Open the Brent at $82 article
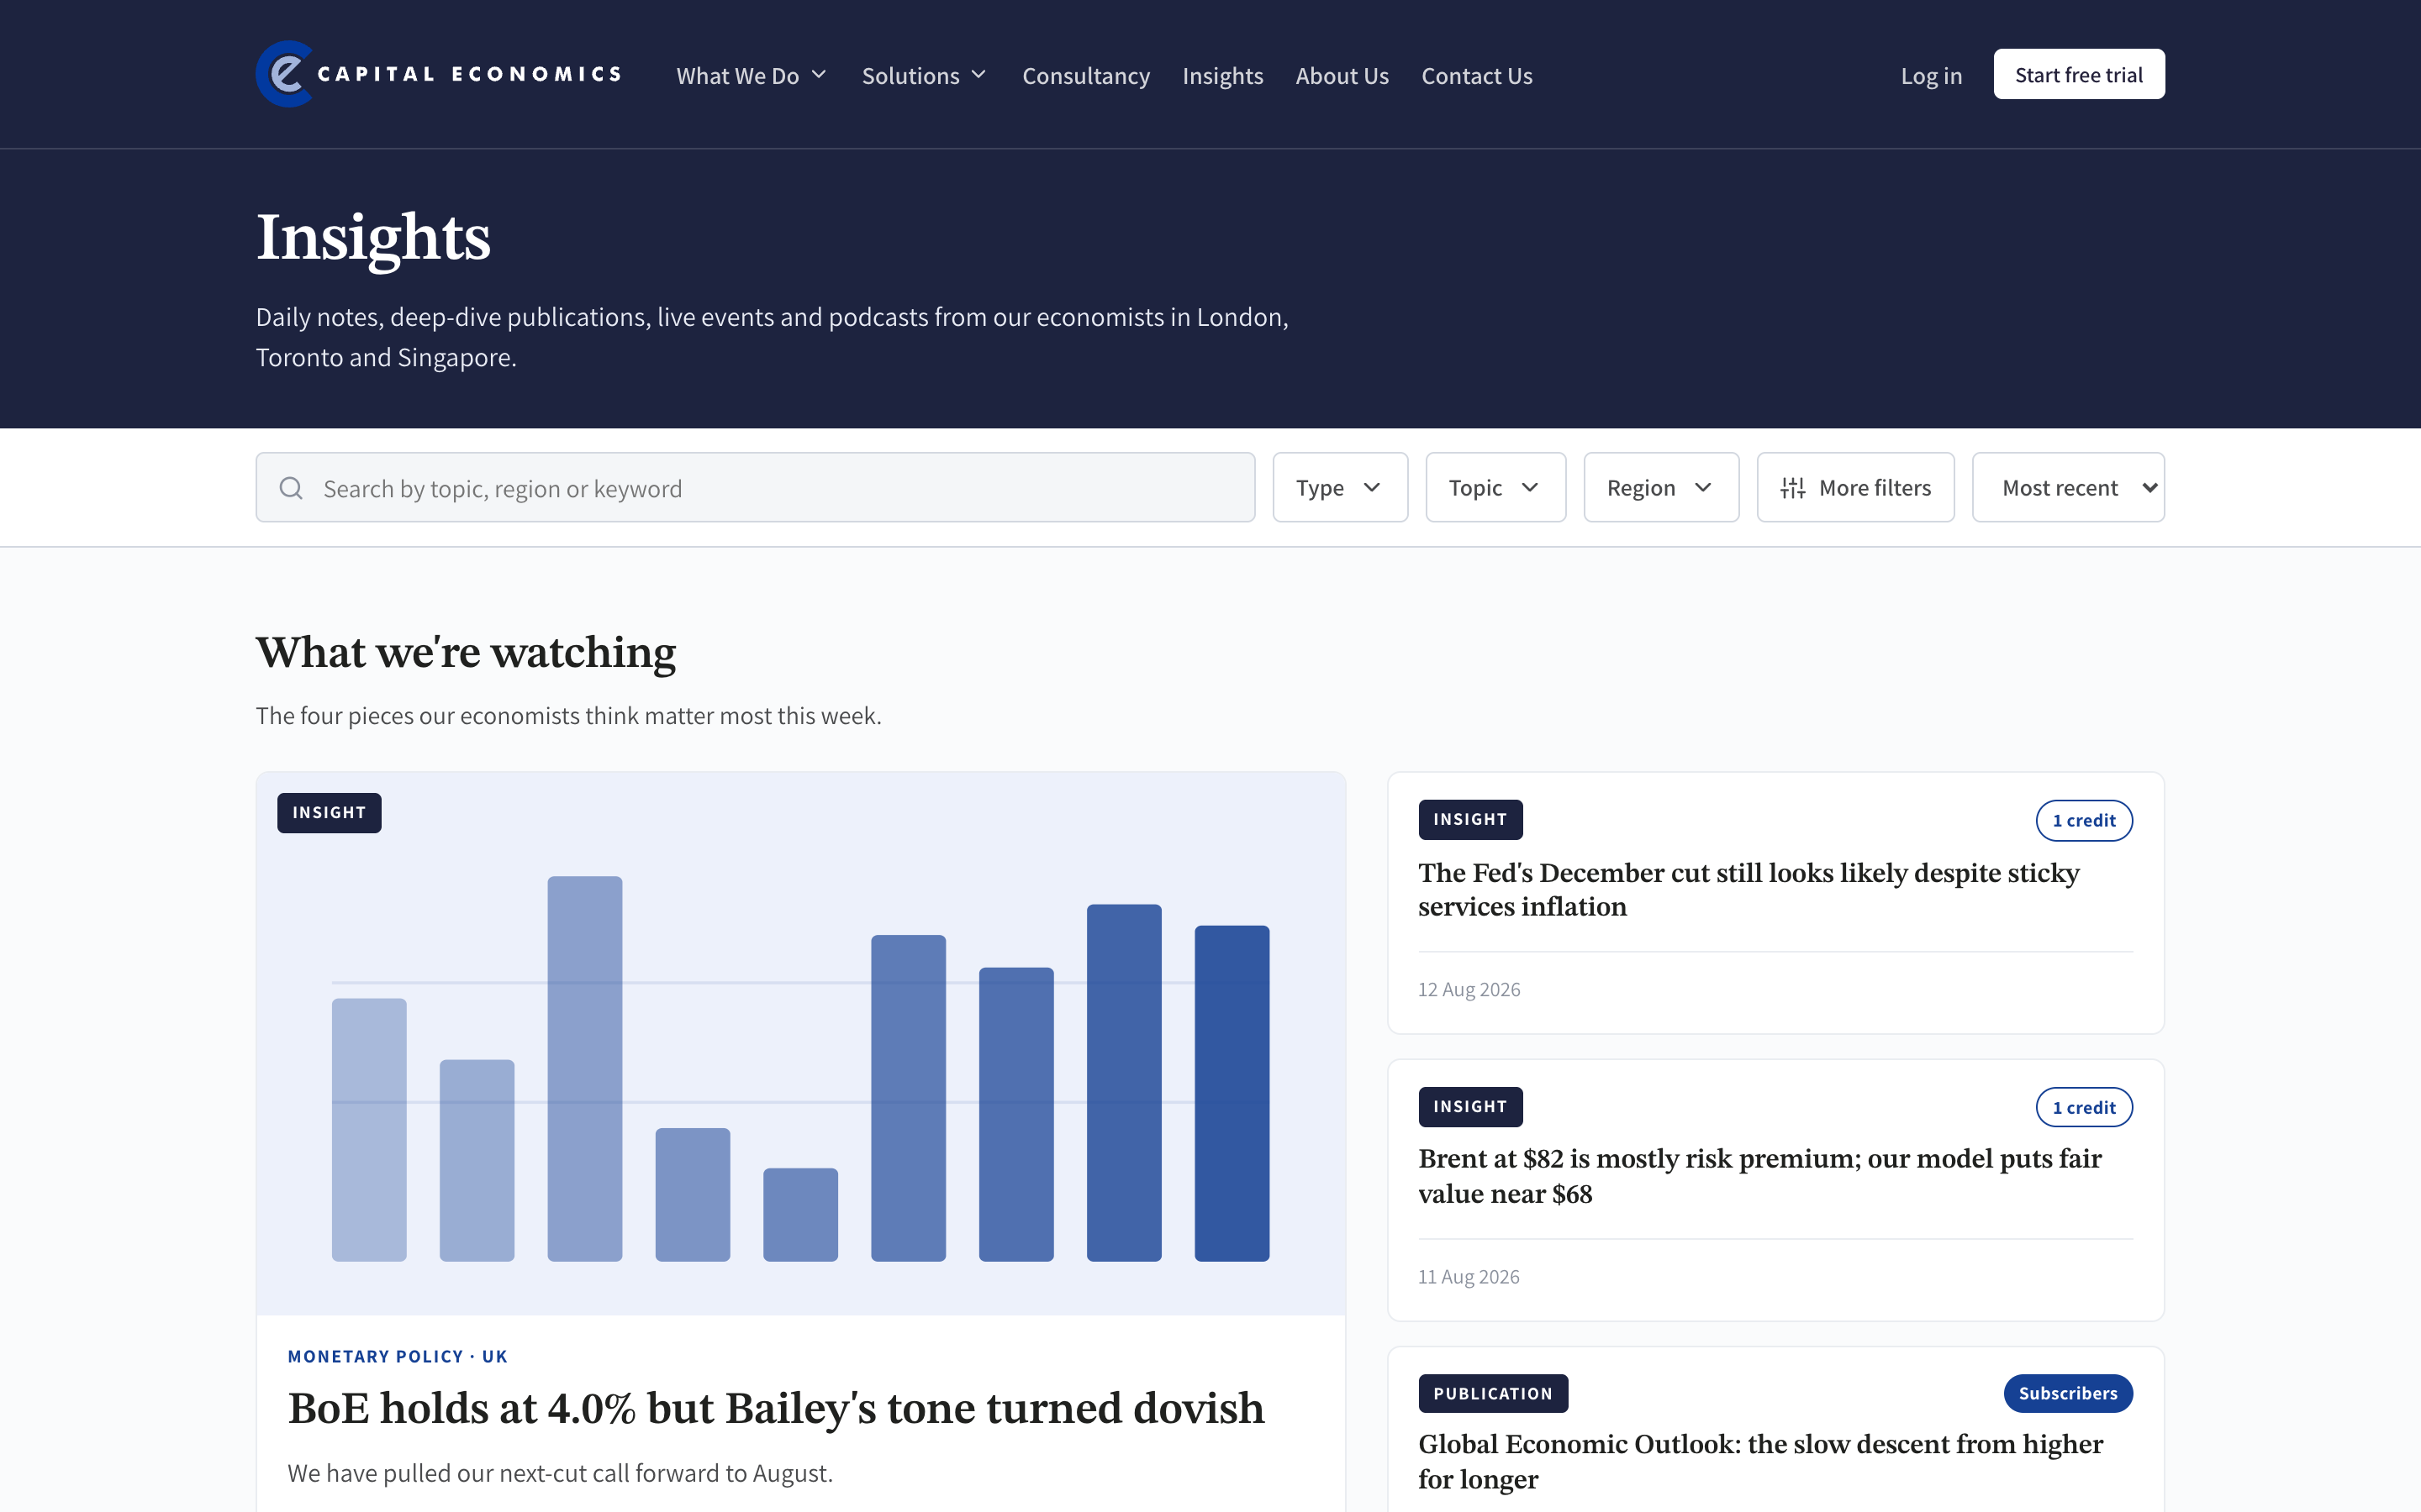Image resolution: width=2421 pixels, height=1512 pixels. click(1759, 1176)
